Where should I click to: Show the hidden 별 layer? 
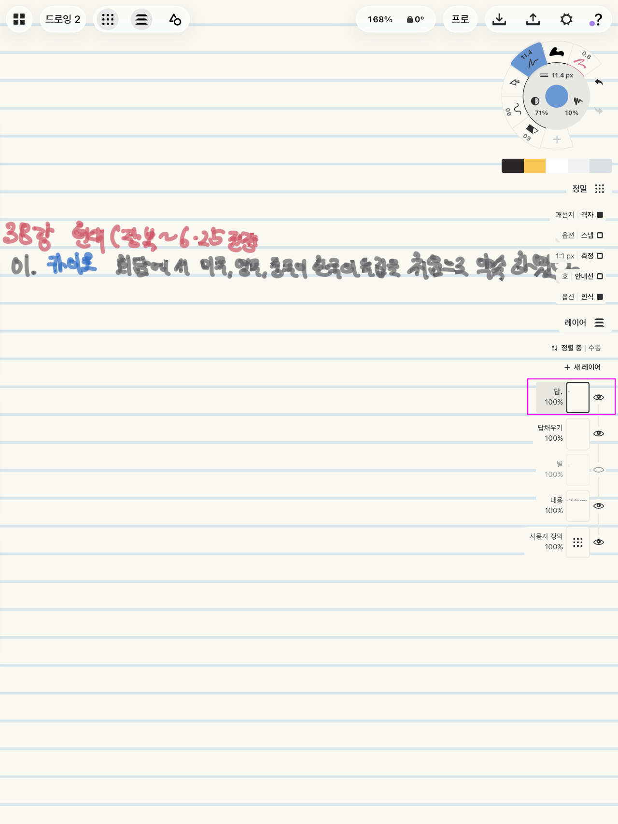tap(599, 470)
